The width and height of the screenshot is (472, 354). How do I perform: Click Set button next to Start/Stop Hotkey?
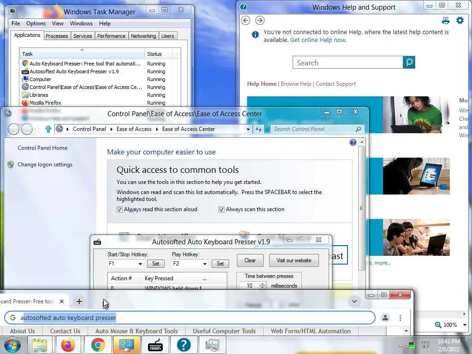click(x=156, y=264)
